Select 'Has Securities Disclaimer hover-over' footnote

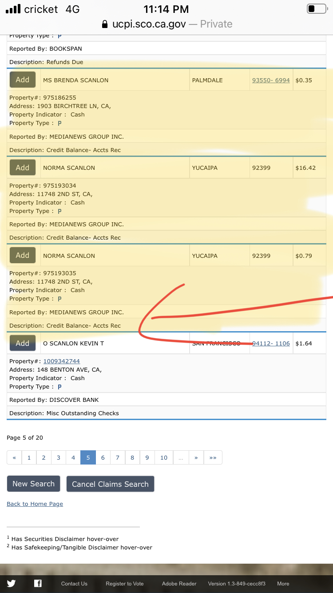click(x=65, y=539)
